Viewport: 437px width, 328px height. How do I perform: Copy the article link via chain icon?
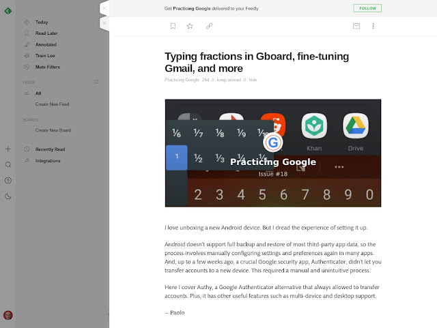click(x=209, y=26)
